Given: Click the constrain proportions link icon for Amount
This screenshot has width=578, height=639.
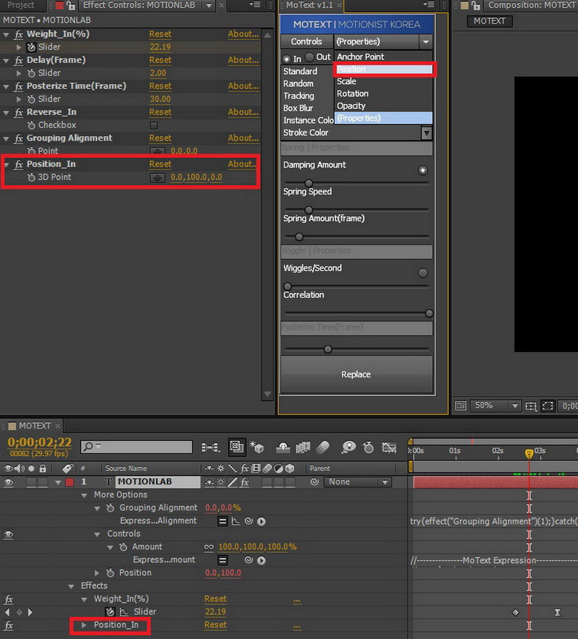Looking at the screenshot, I should [x=209, y=547].
